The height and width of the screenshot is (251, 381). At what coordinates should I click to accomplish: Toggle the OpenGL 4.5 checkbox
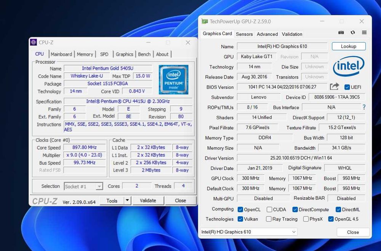[331, 219]
